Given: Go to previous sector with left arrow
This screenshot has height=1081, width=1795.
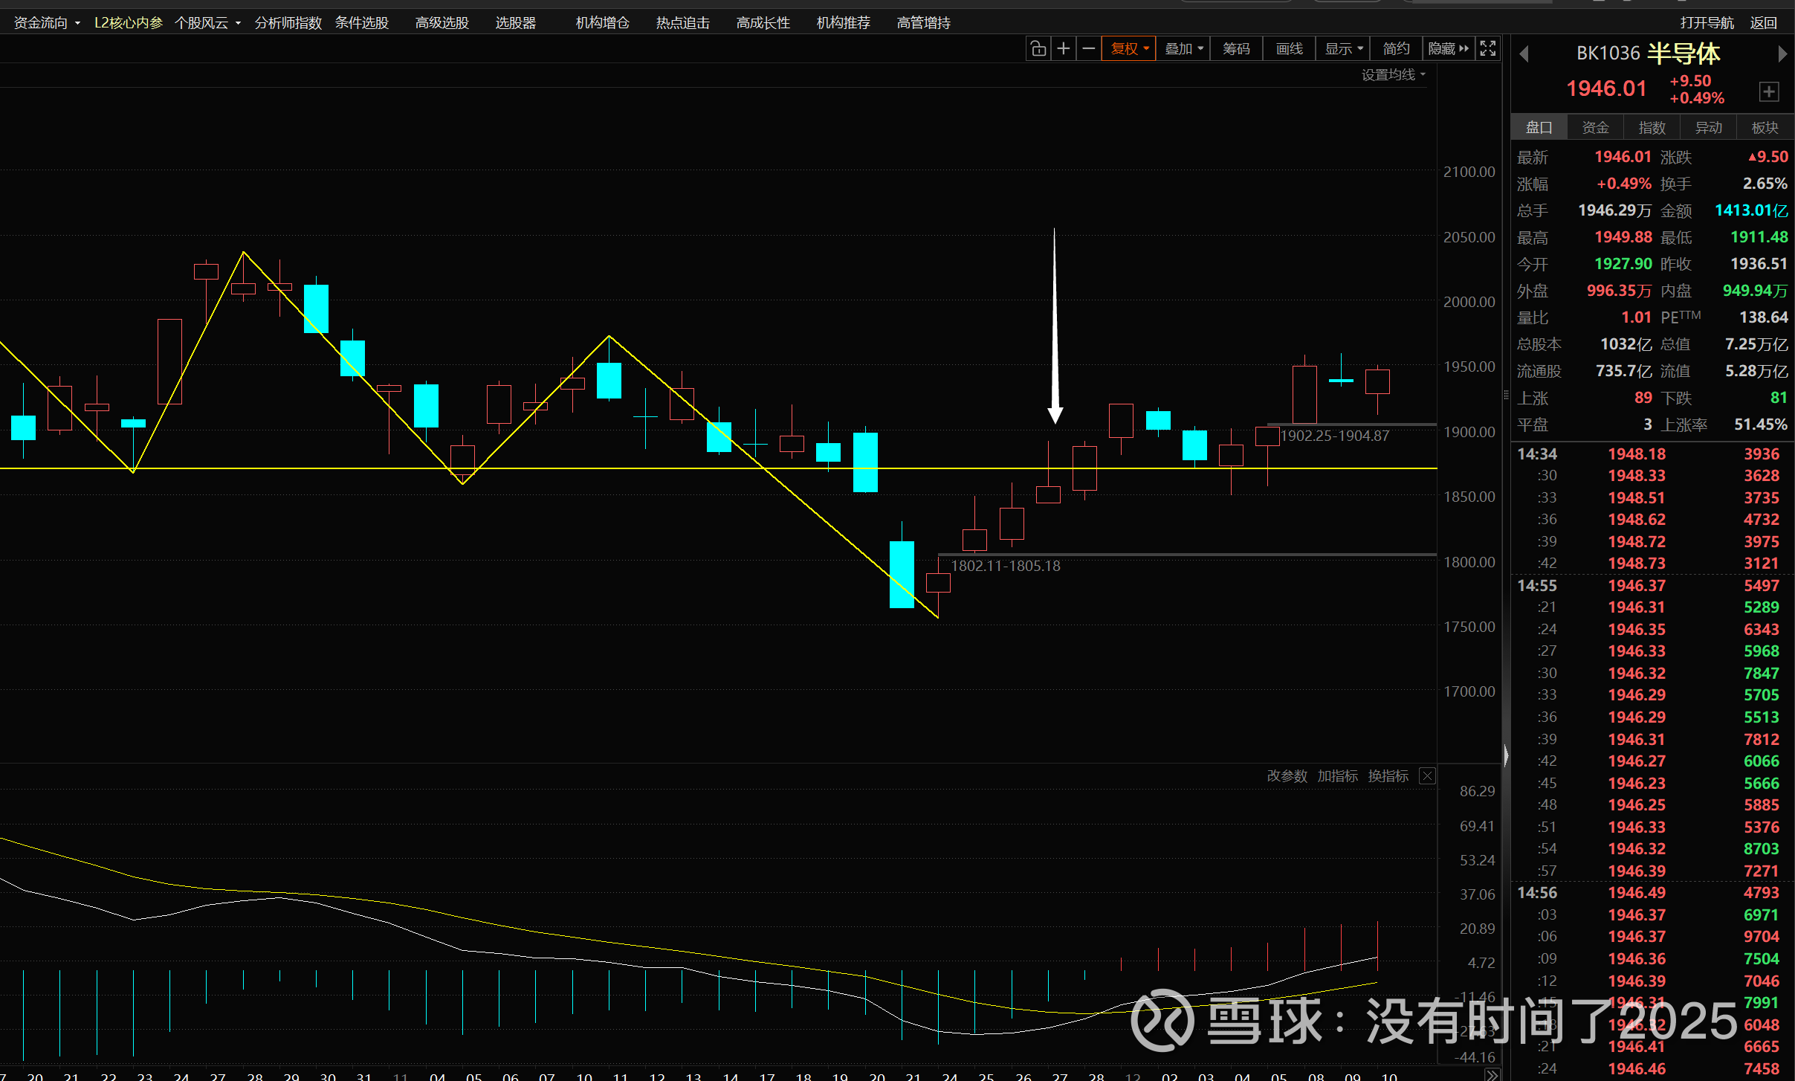Looking at the screenshot, I should pyautogui.click(x=1524, y=54).
